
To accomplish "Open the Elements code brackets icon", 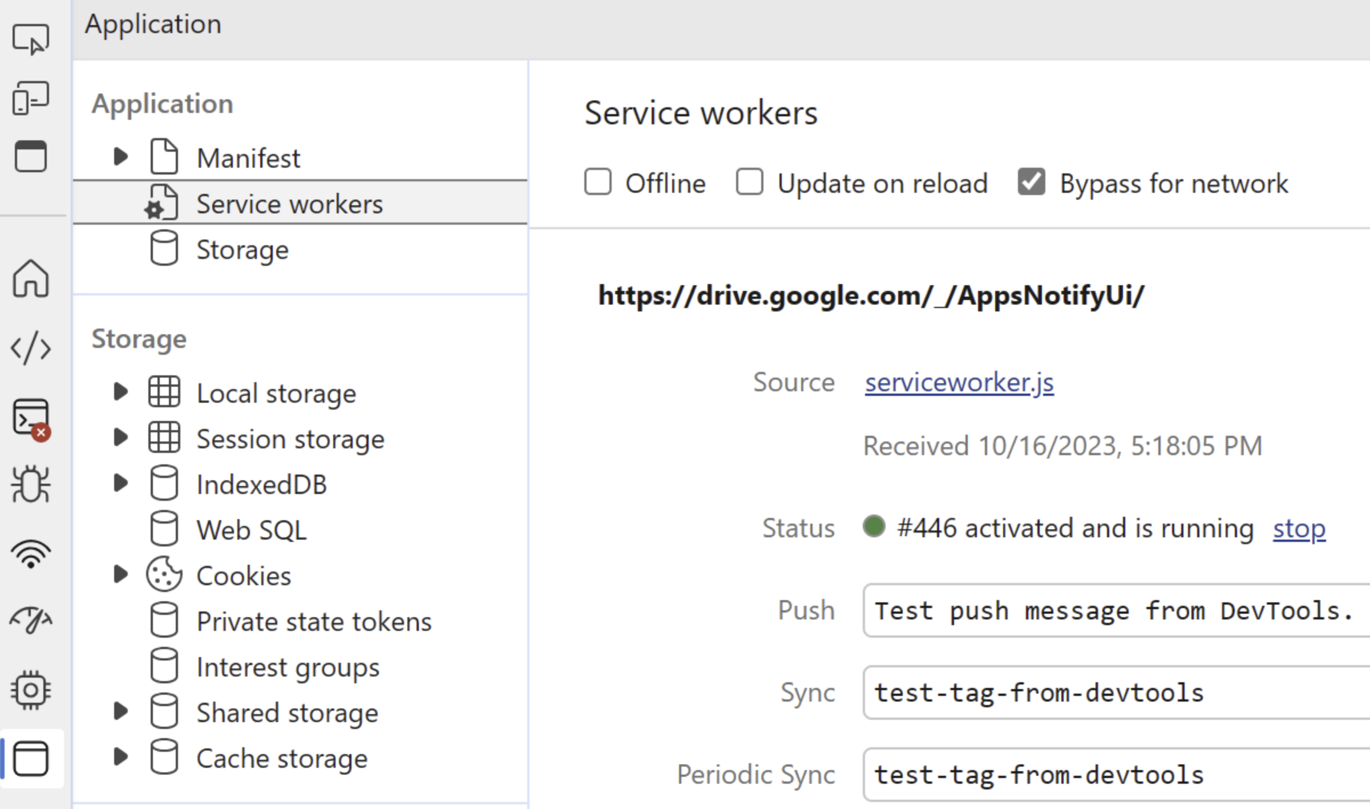I will tap(30, 347).
